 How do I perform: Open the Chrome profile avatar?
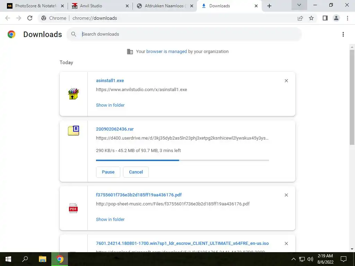coord(336,18)
